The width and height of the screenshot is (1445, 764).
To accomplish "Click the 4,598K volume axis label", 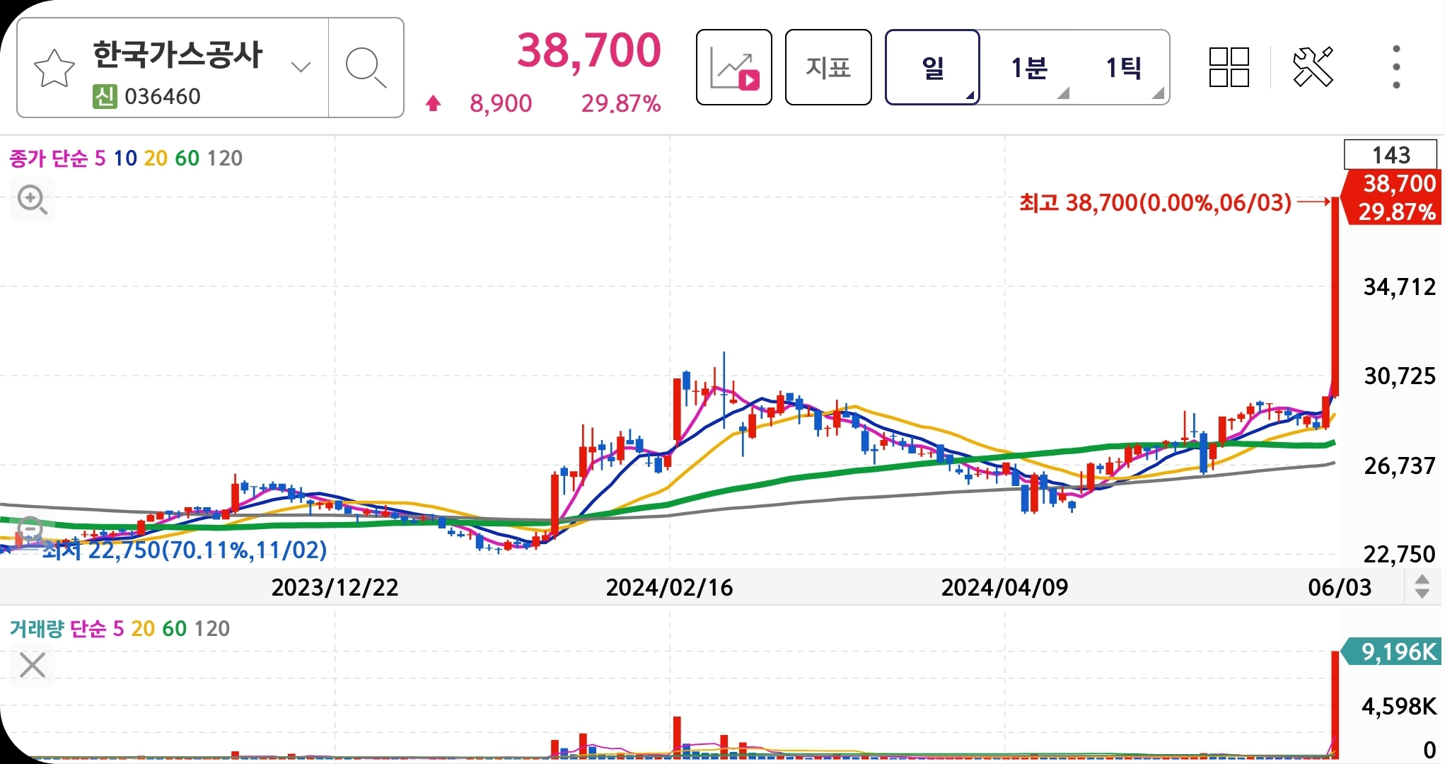I will pyautogui.click(x=1399, y=706).
